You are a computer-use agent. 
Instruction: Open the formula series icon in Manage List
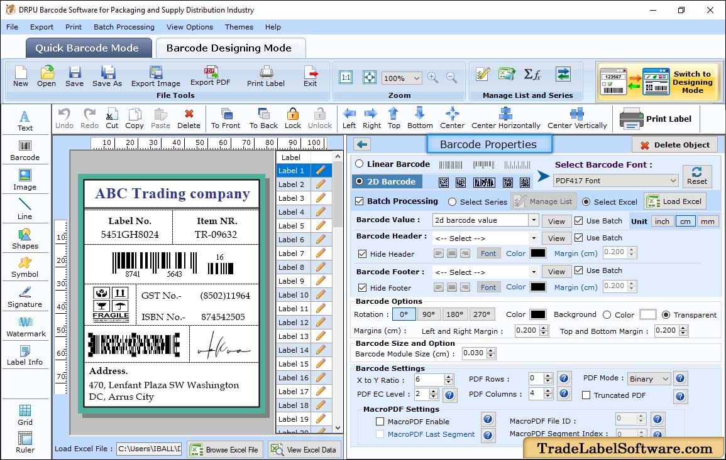click(532, 74)
